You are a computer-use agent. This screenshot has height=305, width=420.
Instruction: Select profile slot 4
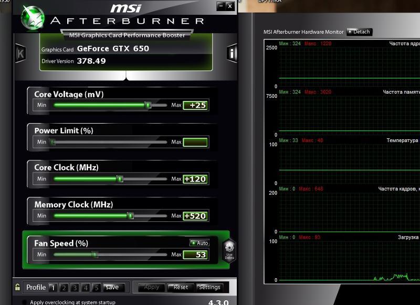(86, 288)
